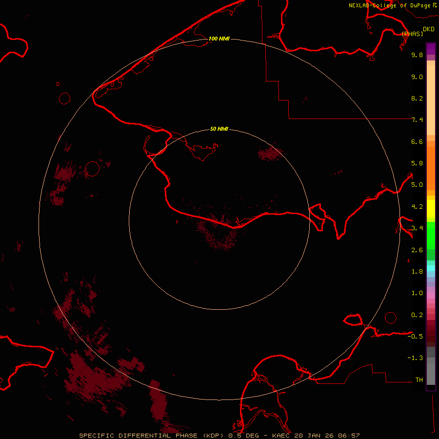Image resolution: width=439 pixels, height=439 pixels.
Task: Click the NEXLAB-College of DuPage text
Action: click(390, 6)
